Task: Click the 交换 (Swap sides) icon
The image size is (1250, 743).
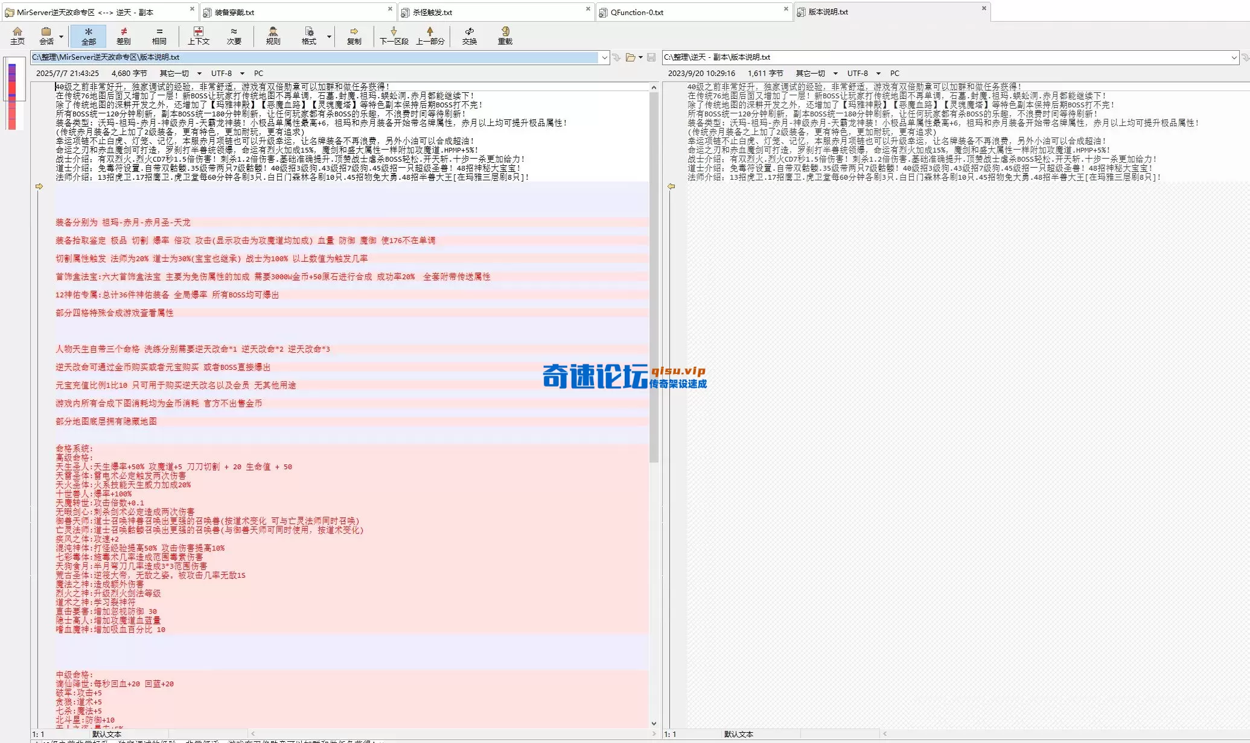Action: [470, 36]
